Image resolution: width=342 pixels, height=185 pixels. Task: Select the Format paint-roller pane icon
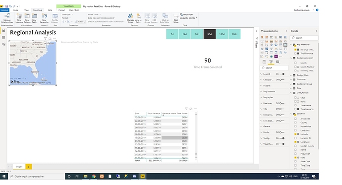[x=271, y=62]
